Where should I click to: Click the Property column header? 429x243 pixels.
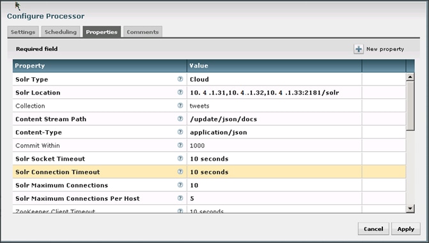[x=100, y=66]
